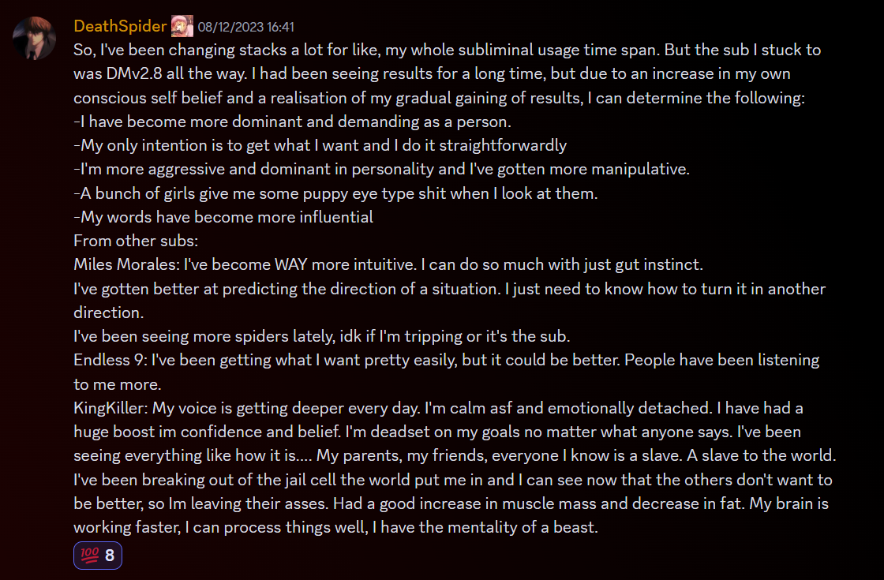This screenshot has width=884, height=580.
Task: Click the role badge icon beside DeathSpider
Action: pos(182,26)
